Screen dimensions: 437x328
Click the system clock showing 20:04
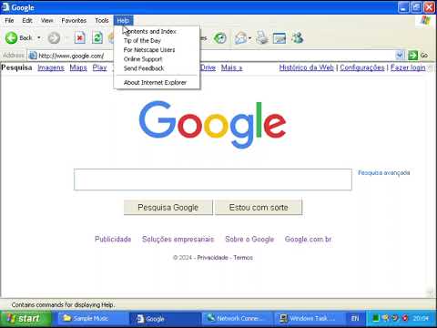coord(421,318)
